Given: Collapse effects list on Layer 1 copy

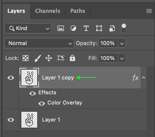Looking at the screenshot, I should coord(144,78).
